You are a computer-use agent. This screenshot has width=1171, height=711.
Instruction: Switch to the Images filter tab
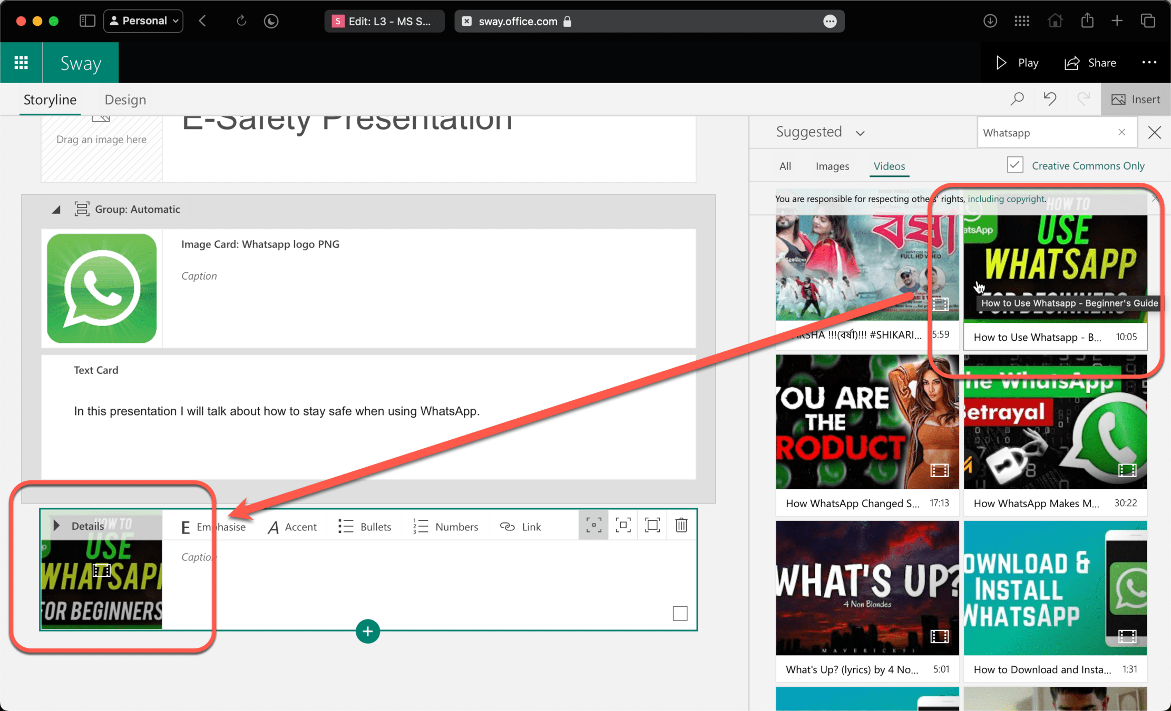tap(832, 166)
